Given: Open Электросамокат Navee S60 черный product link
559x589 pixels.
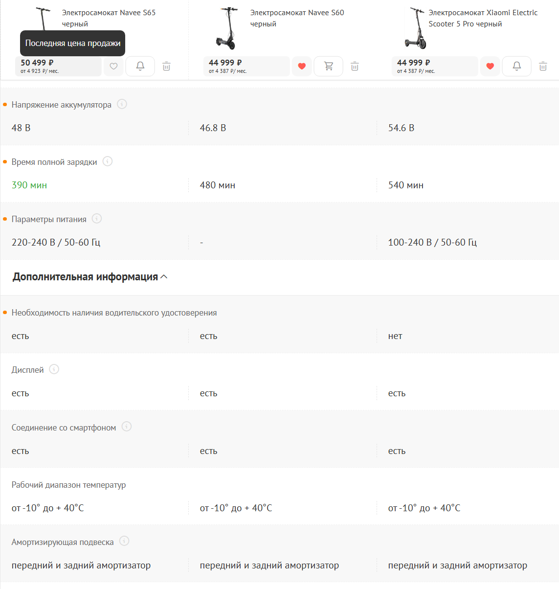Looking at the screenshot, I should pyautogui.click(x=297, y=18).
